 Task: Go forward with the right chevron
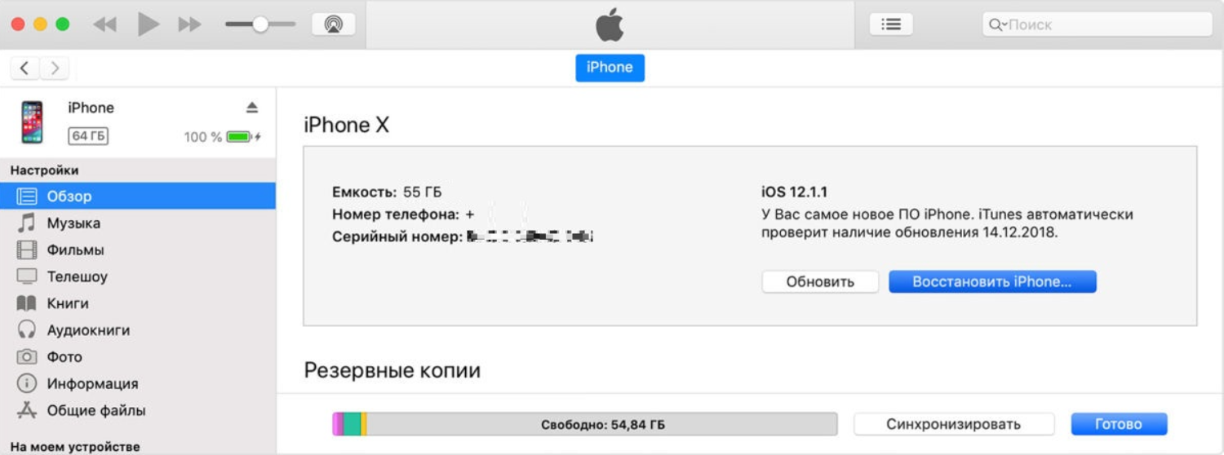point(55,68)
